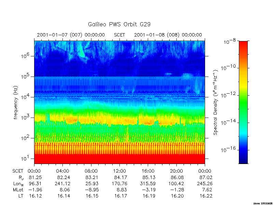Click the 12:00 time tick label
Screen dimensions: 273x205
click(x=120, y=171)
